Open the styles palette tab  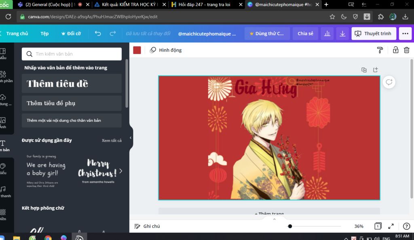[x=3, y=169]
